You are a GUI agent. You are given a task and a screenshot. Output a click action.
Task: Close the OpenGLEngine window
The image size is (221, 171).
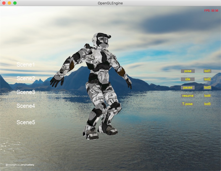pyautogui.click(x=4, y=3)
